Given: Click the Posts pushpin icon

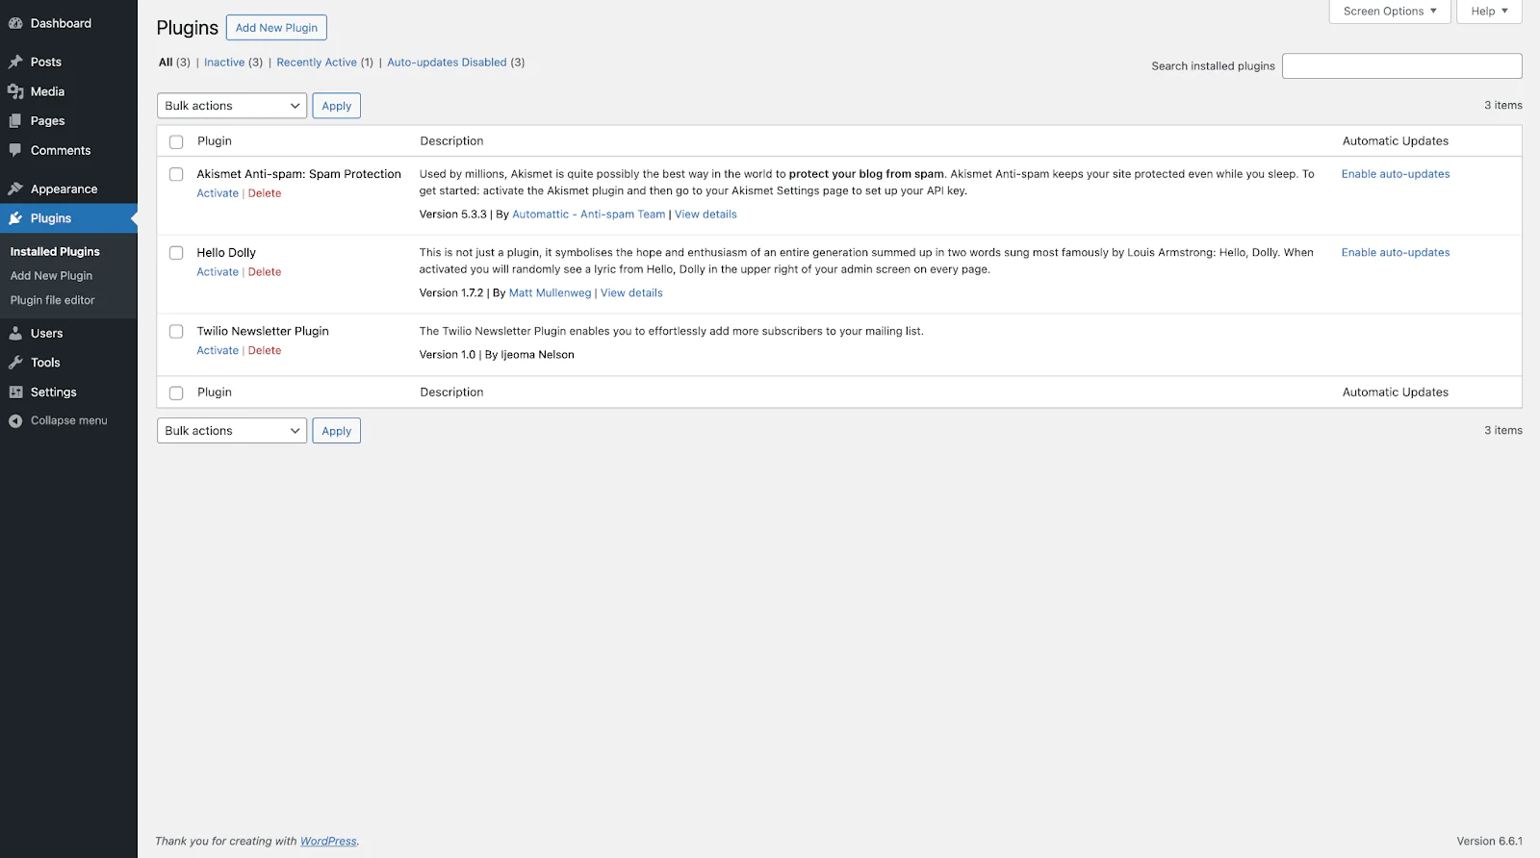Looking at the screenshot, I should point(15,62).
